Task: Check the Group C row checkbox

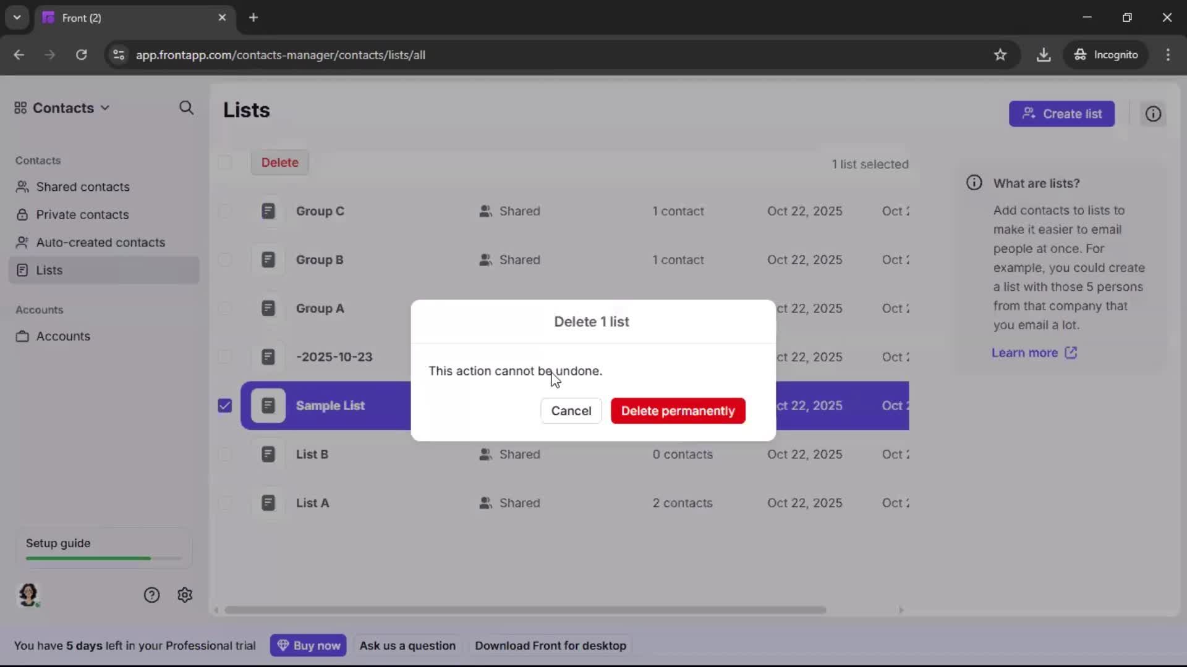Action: pos(224,211)
